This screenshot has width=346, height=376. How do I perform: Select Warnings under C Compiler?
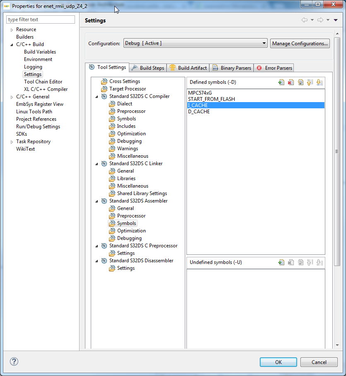pos(127,149)
